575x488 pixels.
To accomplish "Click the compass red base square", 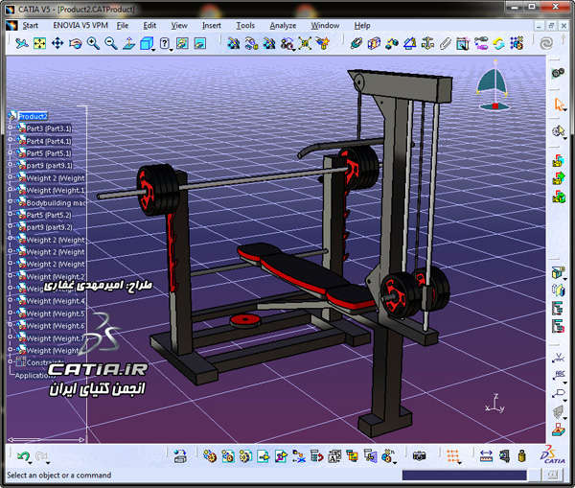I will [495, 106].
